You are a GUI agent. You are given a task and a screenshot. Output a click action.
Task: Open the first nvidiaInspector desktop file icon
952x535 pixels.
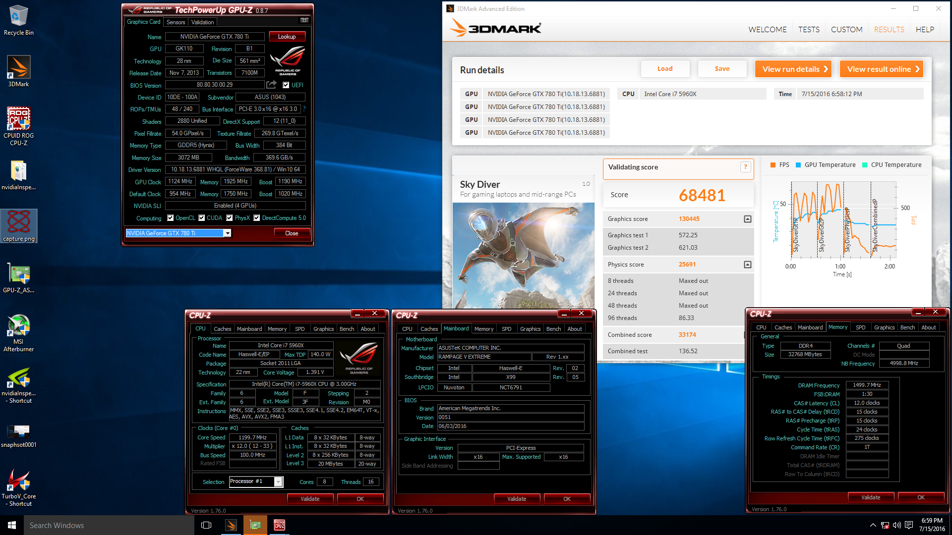19,175
